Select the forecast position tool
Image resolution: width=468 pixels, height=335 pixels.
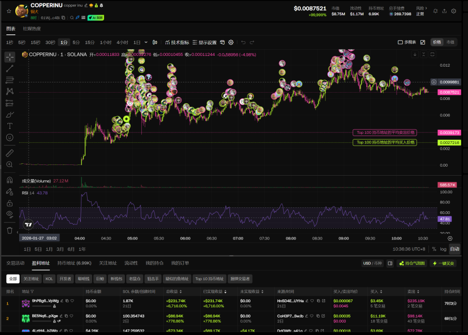coord(10,103)
